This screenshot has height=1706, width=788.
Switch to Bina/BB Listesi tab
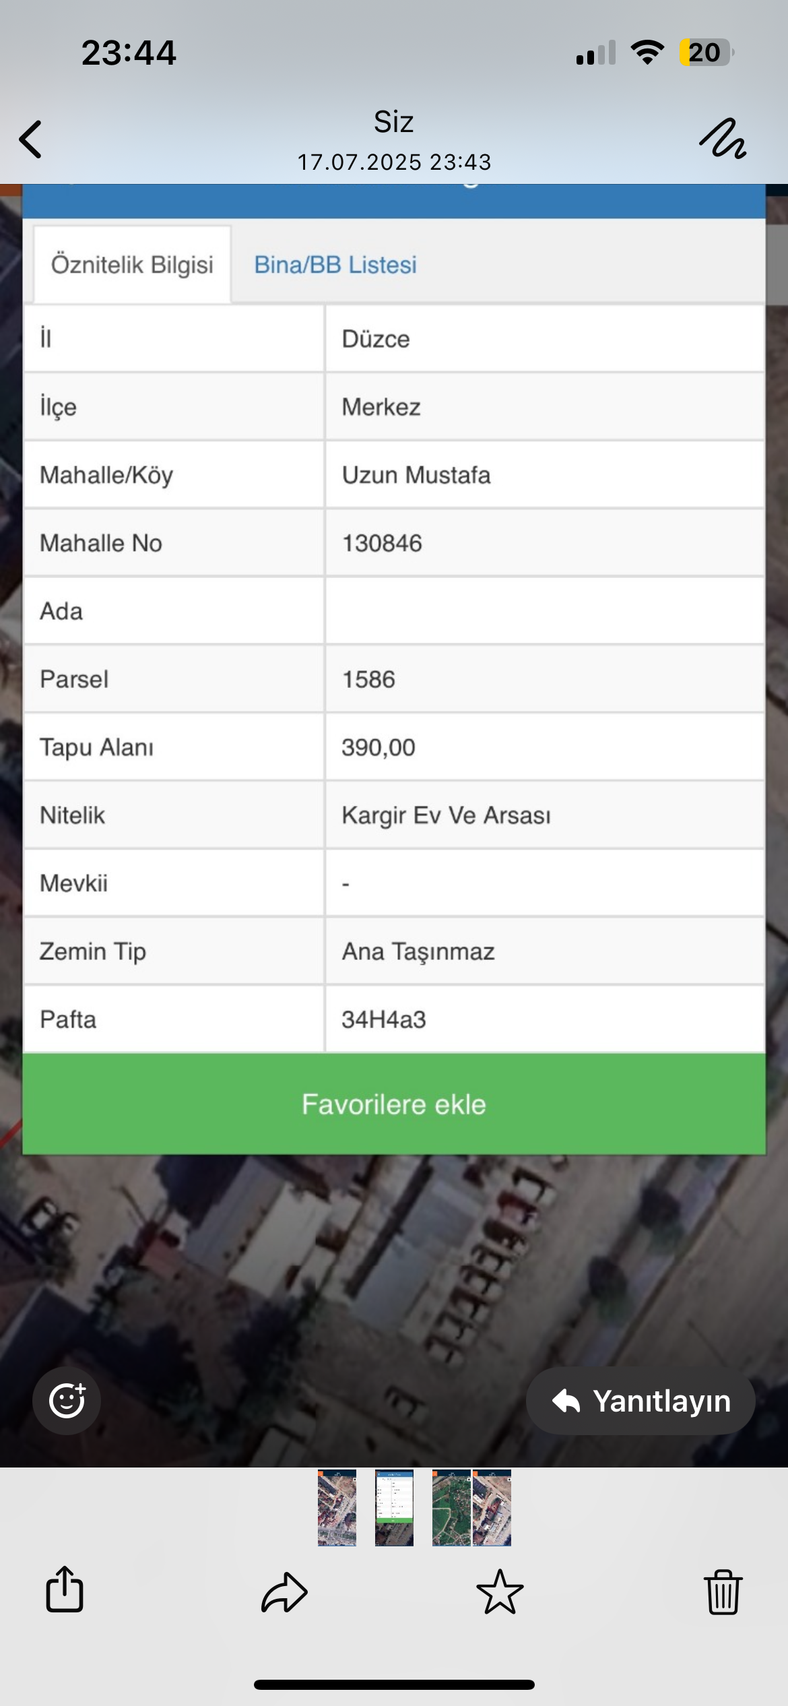tap(335, 265)
